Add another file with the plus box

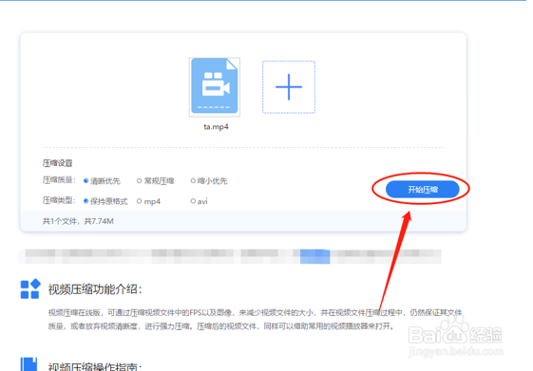pos(289,87)
